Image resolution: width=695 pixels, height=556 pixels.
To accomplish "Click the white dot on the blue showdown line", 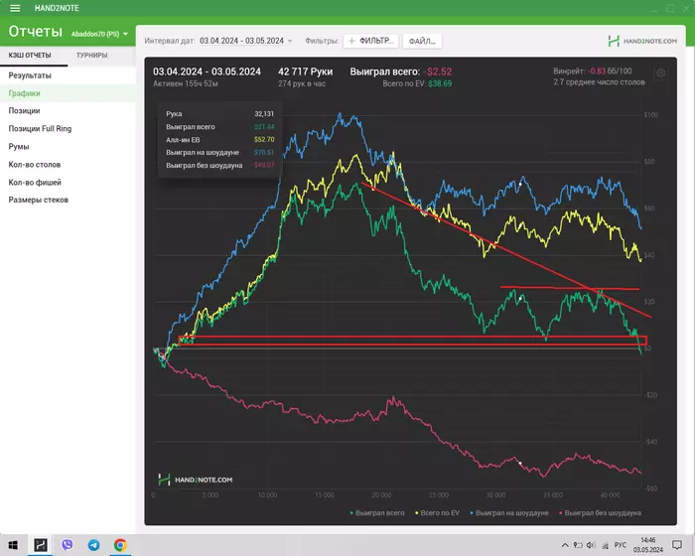I will pyautogui.click(x=520, y=184).
